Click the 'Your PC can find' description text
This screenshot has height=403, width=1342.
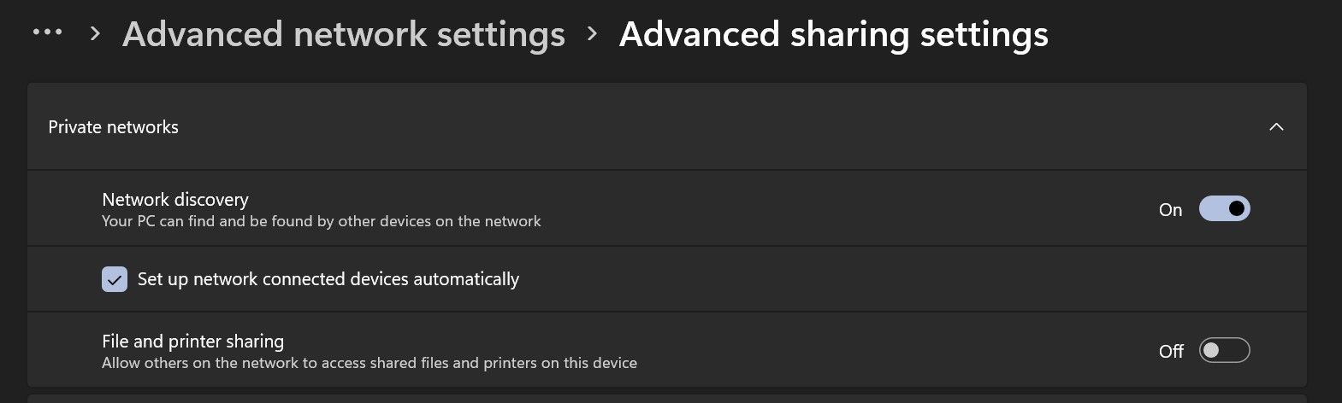(321, 221)
